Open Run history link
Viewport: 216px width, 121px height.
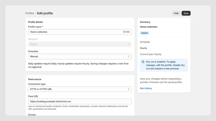pos(146,88)
